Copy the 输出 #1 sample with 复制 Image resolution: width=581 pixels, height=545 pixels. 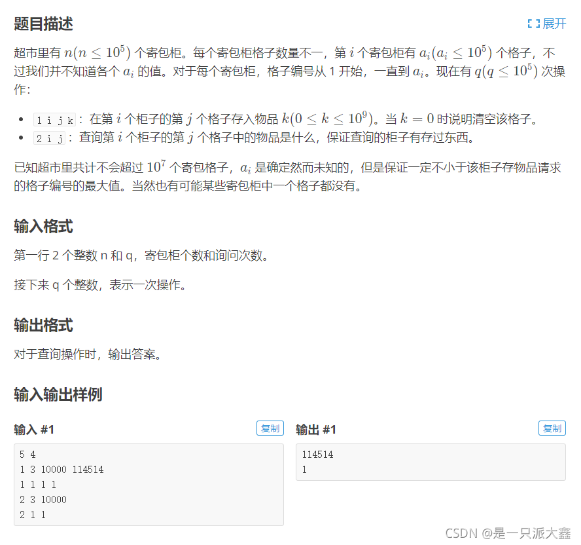(552, 428)
